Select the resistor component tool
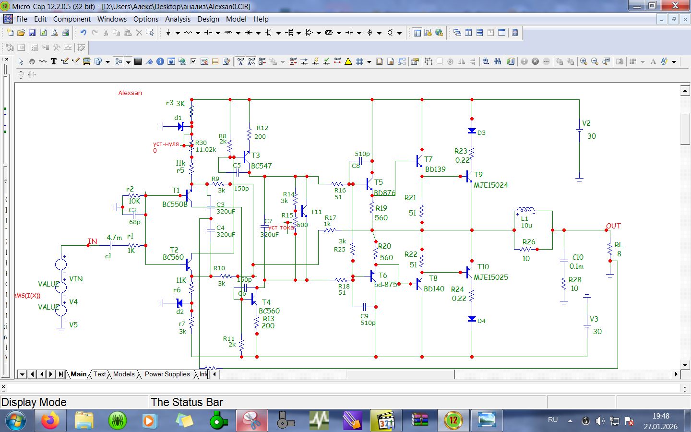This screenshot has height=432, width=691. 188,33
